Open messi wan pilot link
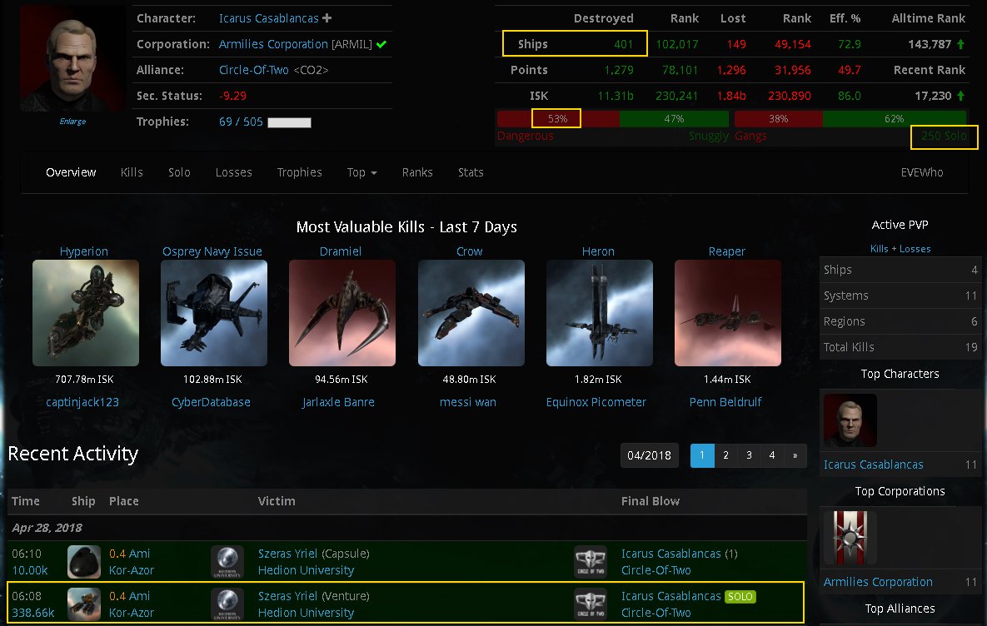The height and width of the screenshot is (626, 987). [x=468, y=402]
